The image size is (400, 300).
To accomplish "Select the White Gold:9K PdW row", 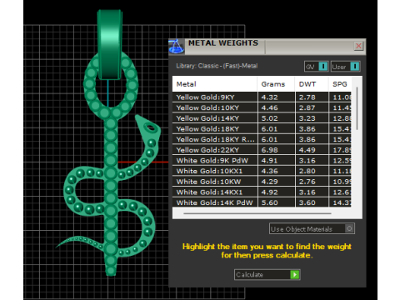I will tap(262, 161).
